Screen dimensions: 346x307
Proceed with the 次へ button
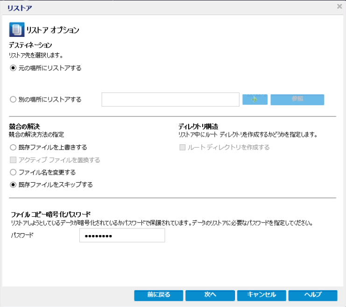click(210, 295)
